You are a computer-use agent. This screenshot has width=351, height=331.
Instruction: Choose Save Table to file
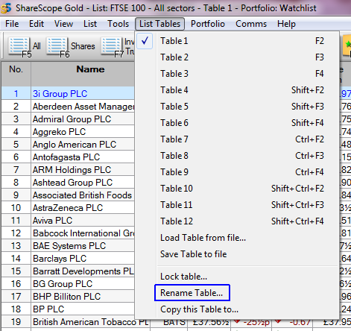tap(237, 254)
